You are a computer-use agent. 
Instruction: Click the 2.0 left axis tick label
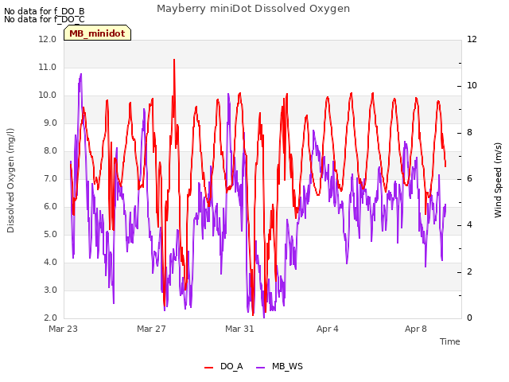(x=50, y=318)
